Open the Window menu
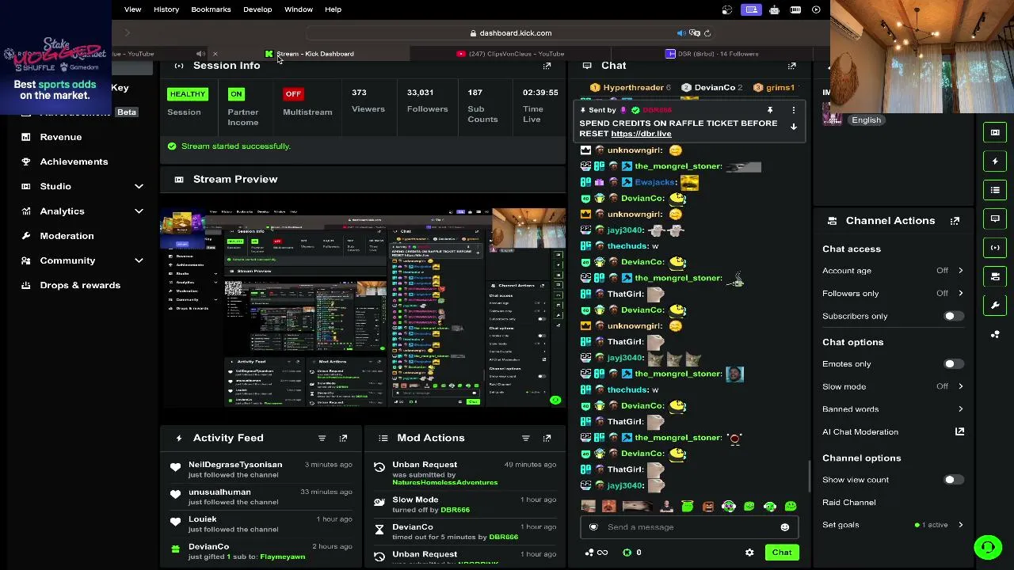The image size is (1014, 570). click(299, 9)
